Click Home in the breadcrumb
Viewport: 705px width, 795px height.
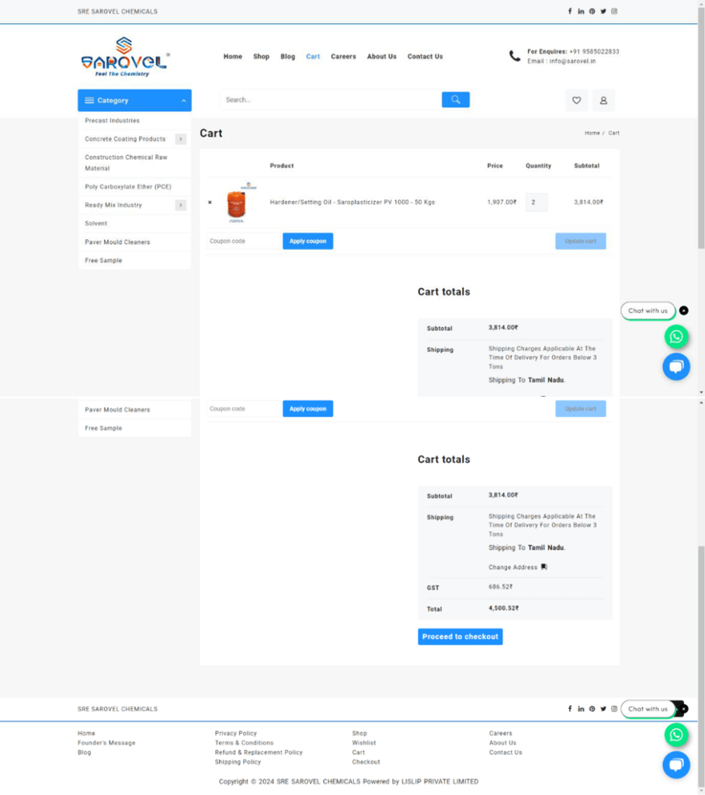(592, 133)
